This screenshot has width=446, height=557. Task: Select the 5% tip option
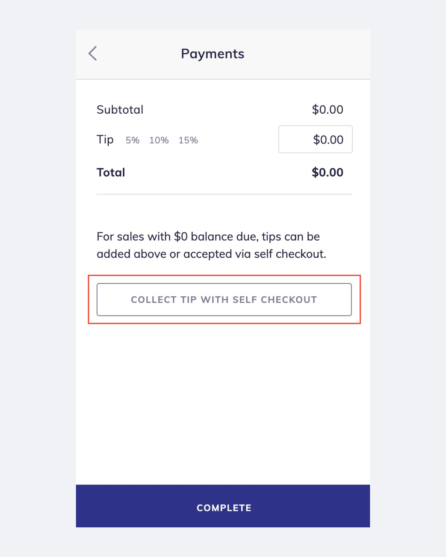point(132,140)
